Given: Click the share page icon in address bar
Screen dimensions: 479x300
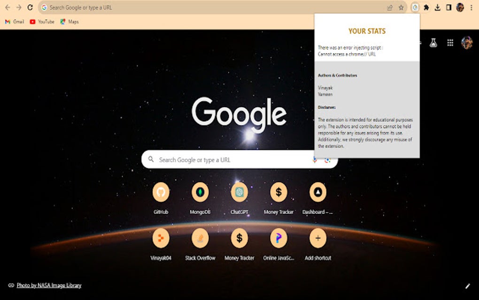Looking at the screenshot, I should coord(390,8).
